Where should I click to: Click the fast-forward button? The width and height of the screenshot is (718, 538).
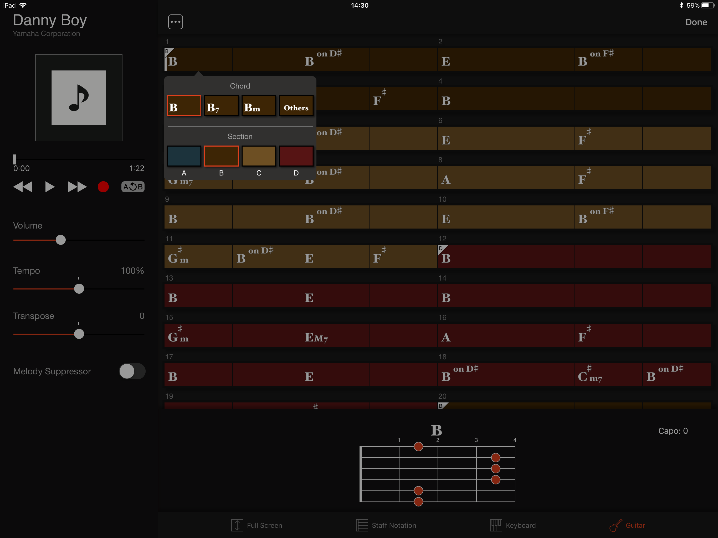pos(77,187)
